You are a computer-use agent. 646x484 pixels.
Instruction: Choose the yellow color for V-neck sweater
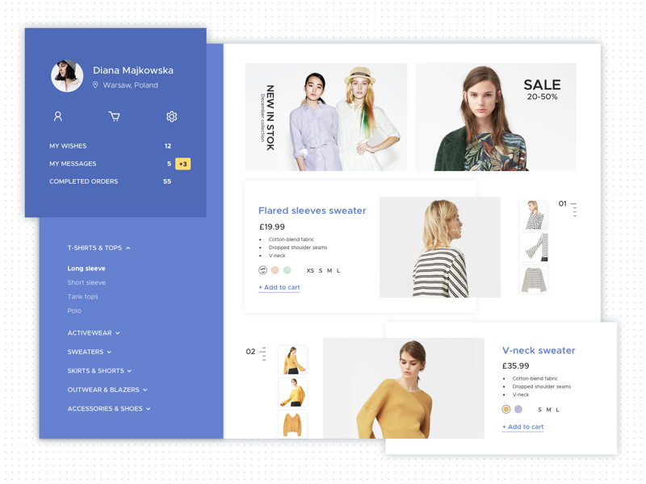pyautogui.click(x=506, y=409)
